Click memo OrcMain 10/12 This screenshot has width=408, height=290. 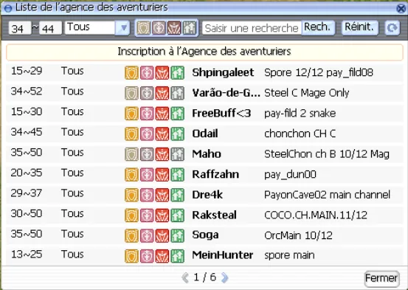pos(299,235)
